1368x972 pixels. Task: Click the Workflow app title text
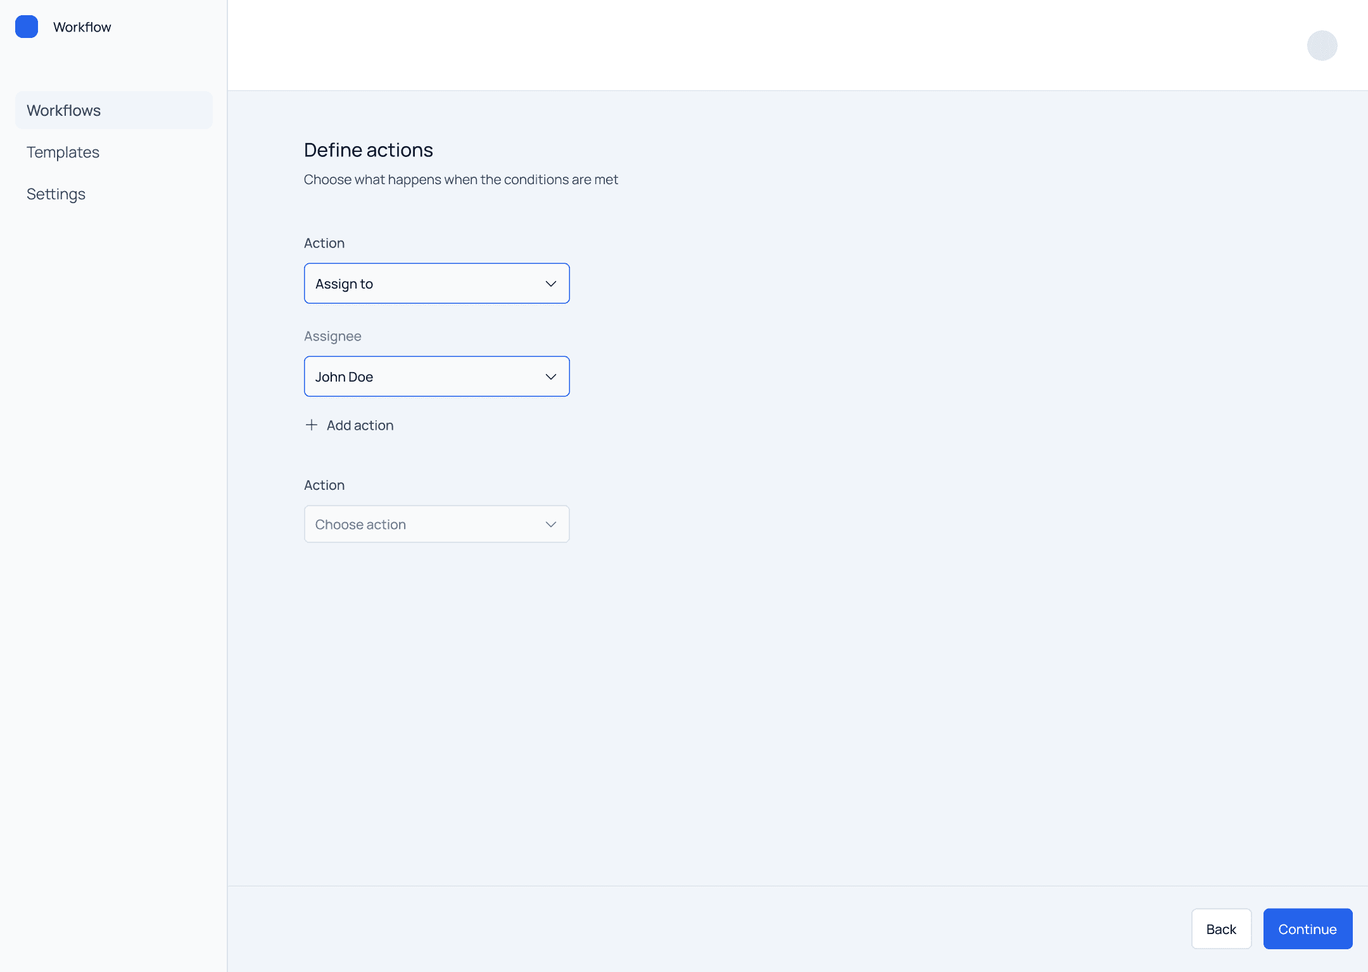pyautogui.click(x=82, y=27)
